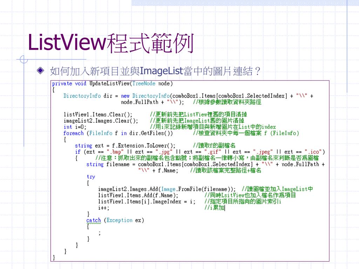
Task: Click the comment "//i累加"
Action: click(x=214, y=208)
